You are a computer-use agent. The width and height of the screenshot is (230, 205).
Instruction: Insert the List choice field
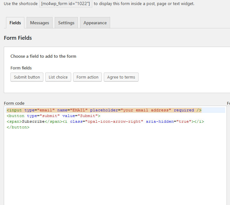pyautogui.click(x=58, y=77)
